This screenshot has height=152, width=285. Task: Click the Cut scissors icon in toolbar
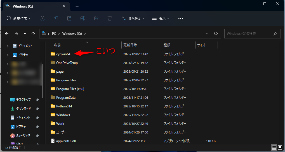tap(43, 18)
